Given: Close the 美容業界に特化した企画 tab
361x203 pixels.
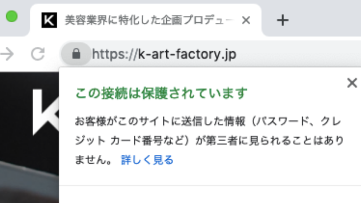Looking at the screenshot, I should [246, 20].
